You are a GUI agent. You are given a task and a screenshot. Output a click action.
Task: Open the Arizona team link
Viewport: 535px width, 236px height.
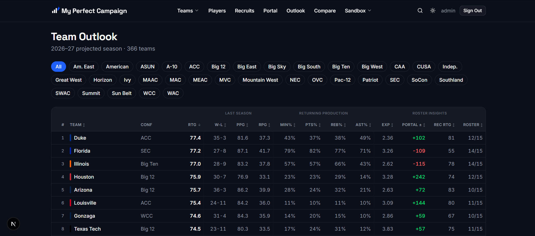tap(83, 190)
